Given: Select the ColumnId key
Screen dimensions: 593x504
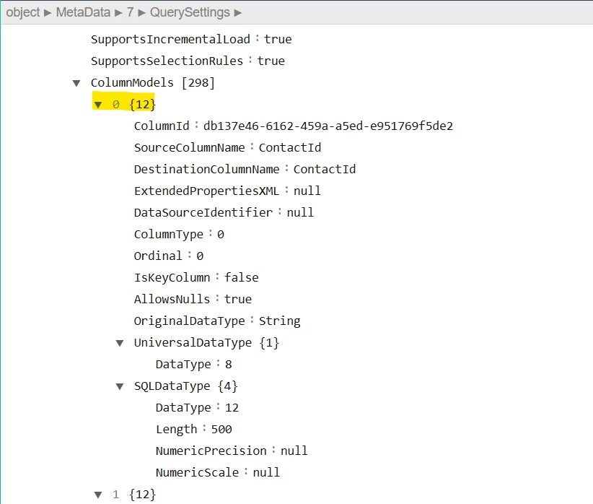Looking at the screenshot, I should click(162, 126).
